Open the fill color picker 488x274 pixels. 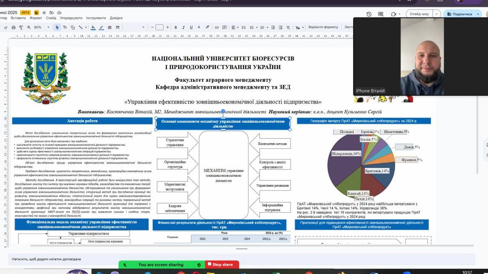coord(93,27)
